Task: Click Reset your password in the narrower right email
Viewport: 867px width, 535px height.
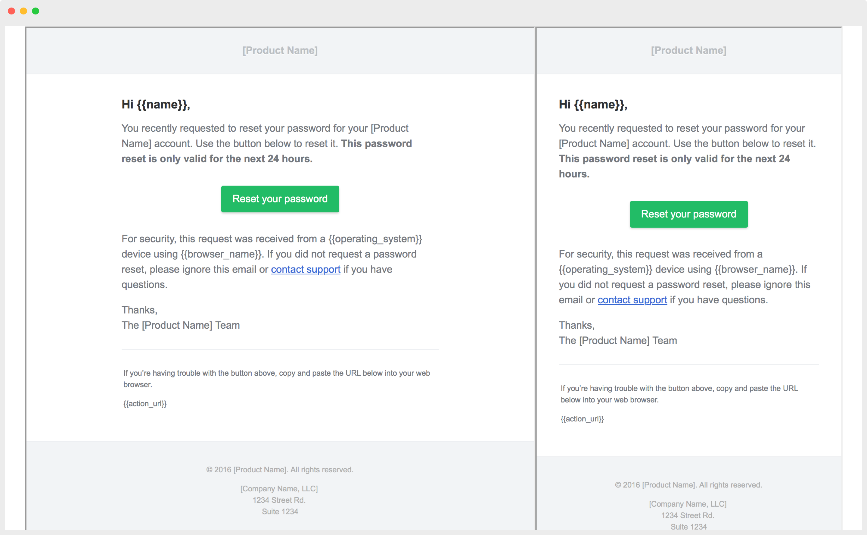Action: [688, 214]
